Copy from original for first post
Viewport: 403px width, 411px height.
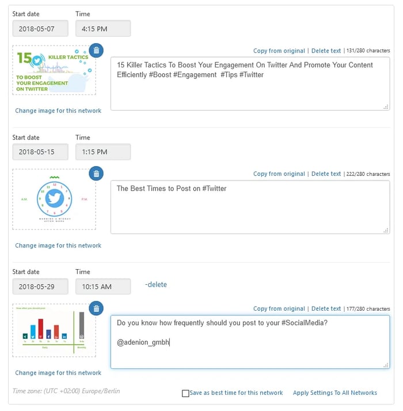click(x=279, y=51)
